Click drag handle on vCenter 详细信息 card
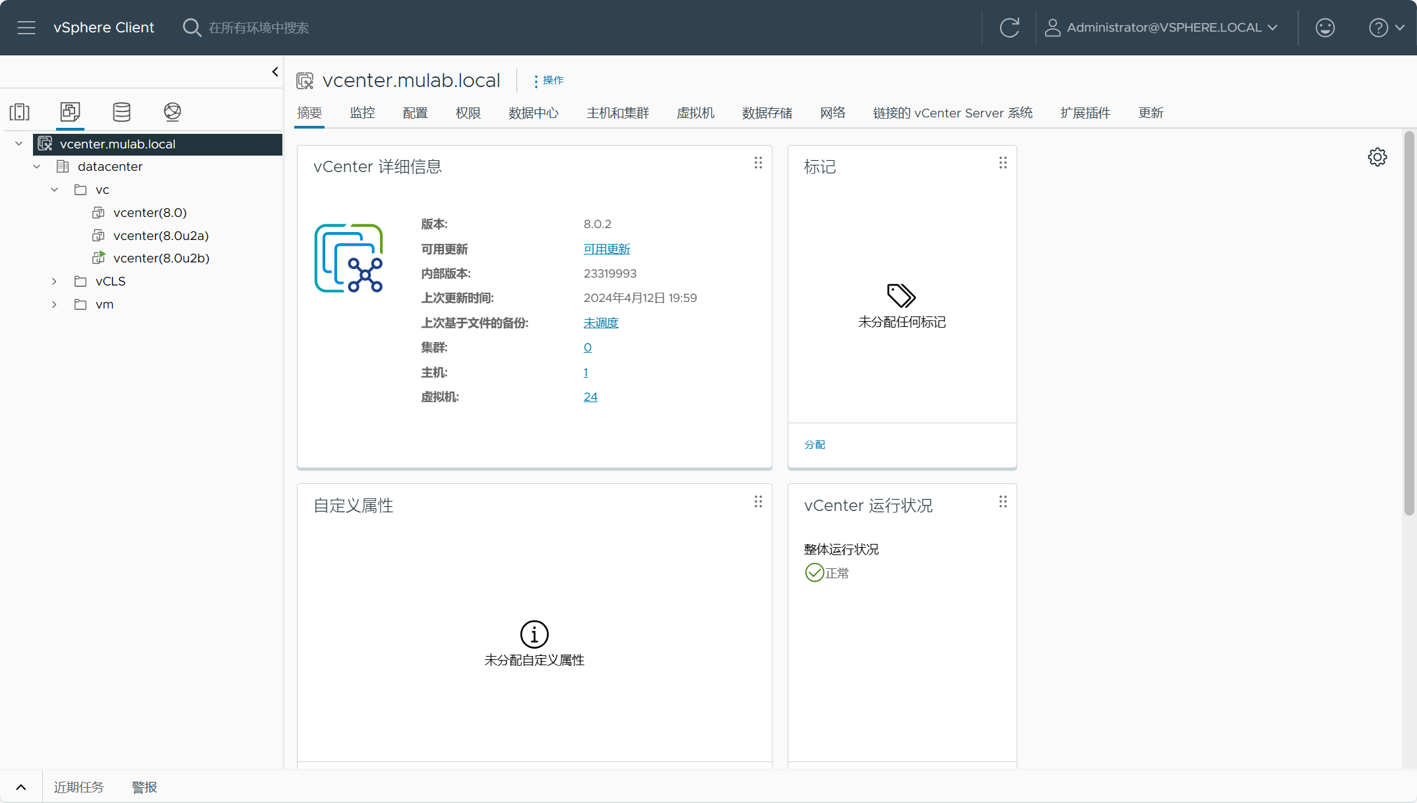This screenshot has width=1417, height=803. [758, 163]
